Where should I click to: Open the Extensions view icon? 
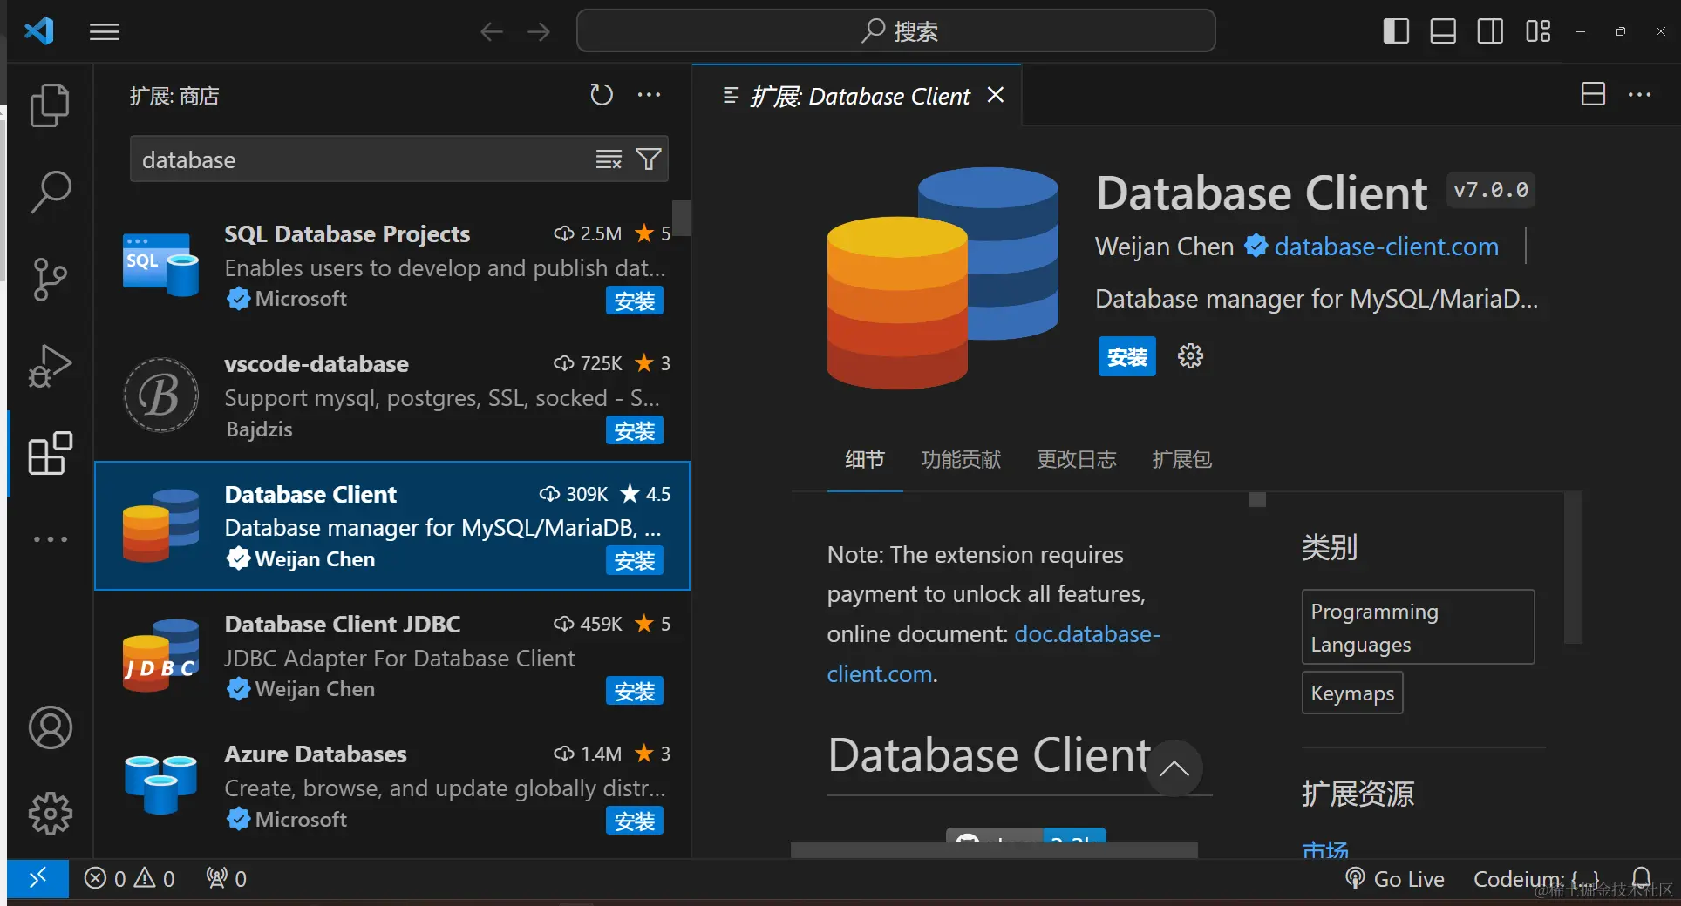tap(50, 453)
